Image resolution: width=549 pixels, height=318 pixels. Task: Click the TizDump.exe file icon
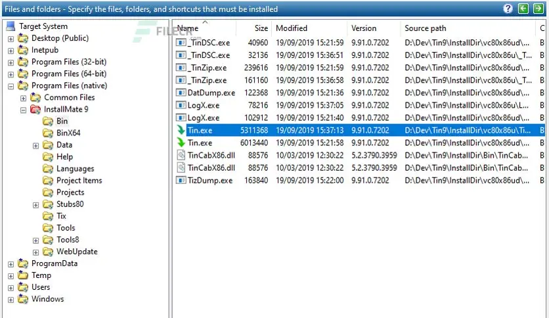tap(182, 180)
